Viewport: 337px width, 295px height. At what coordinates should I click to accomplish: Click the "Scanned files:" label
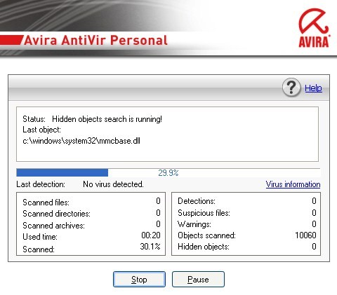46,203
